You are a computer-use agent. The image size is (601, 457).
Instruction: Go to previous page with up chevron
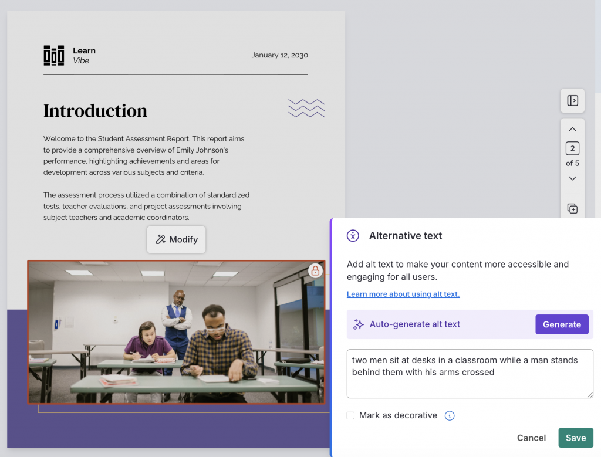tap(572, 130)
